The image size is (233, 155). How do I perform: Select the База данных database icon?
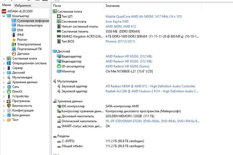(9, 115)
